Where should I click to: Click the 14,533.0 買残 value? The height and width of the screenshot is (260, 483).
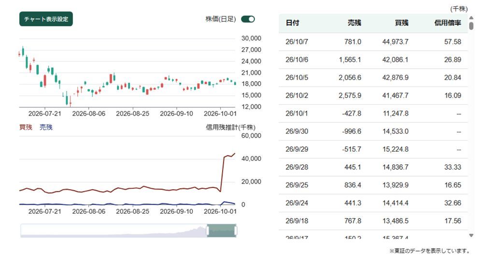point(395,131)
